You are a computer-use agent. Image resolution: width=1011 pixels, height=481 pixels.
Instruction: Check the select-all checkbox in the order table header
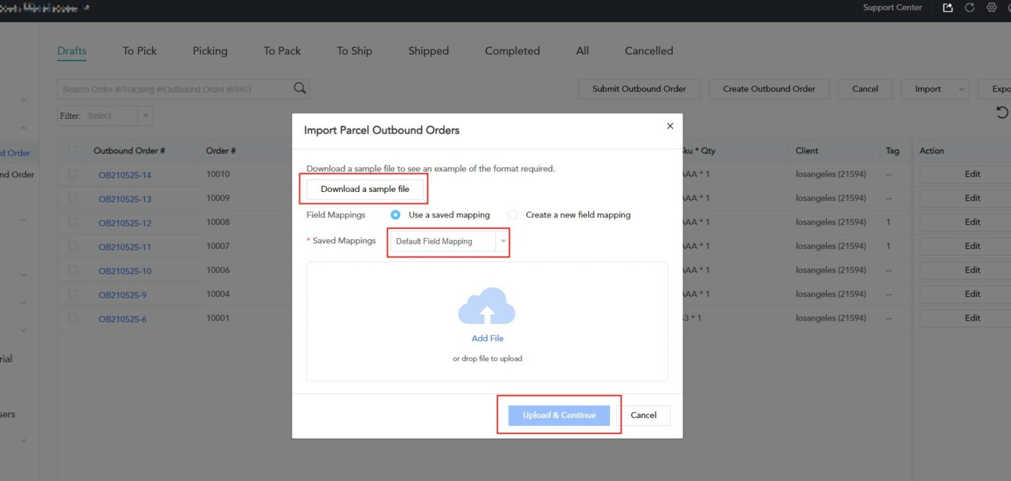coord(72,150)
